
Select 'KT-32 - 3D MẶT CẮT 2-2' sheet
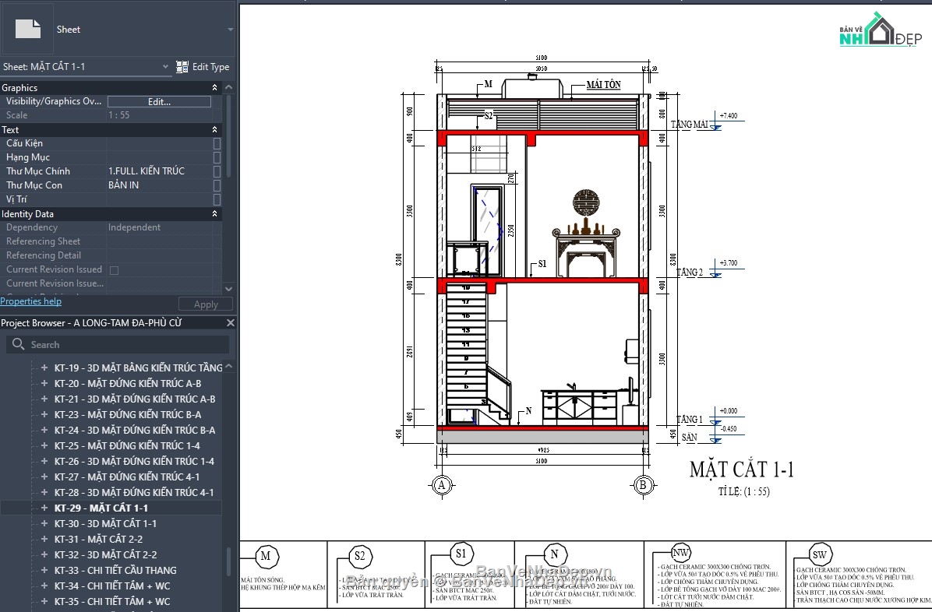point(106,554)
